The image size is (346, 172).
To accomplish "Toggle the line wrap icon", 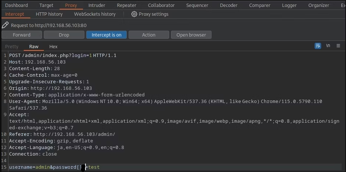I will pos(318,46).
